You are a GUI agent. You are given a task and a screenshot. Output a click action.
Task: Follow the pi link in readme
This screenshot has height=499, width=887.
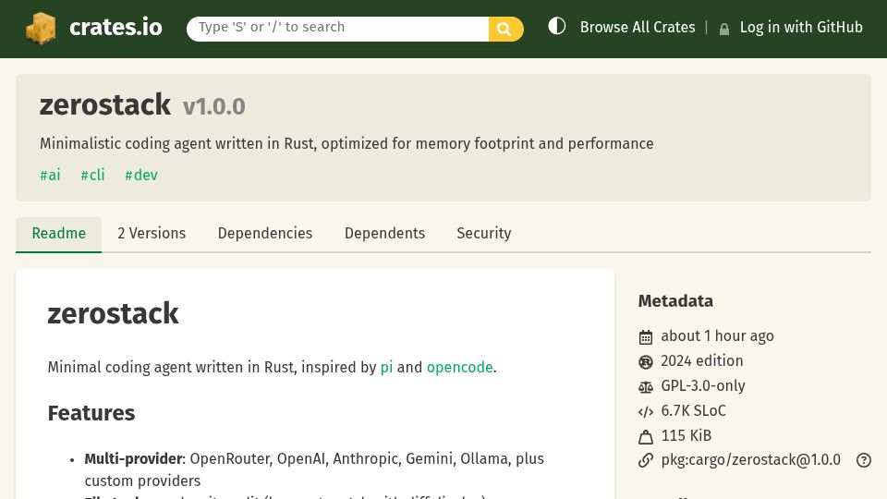pyautogui.click(x=386, y=367)
